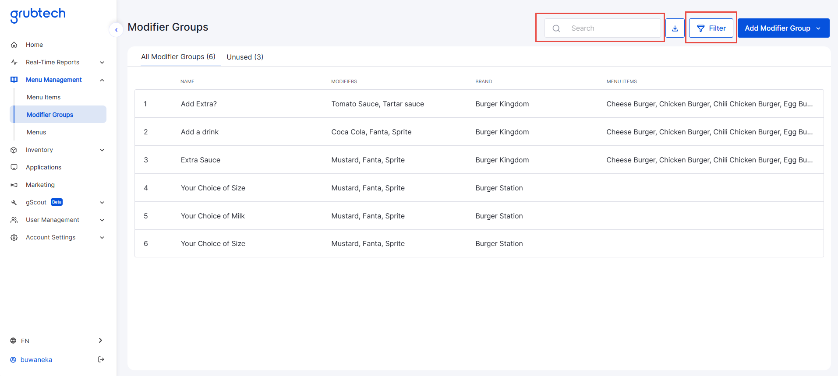Switch to All Modifier Groups (6) tab
Image resolution: width=838 pixels, height=376 pixels.
click(x=178, y=57)
